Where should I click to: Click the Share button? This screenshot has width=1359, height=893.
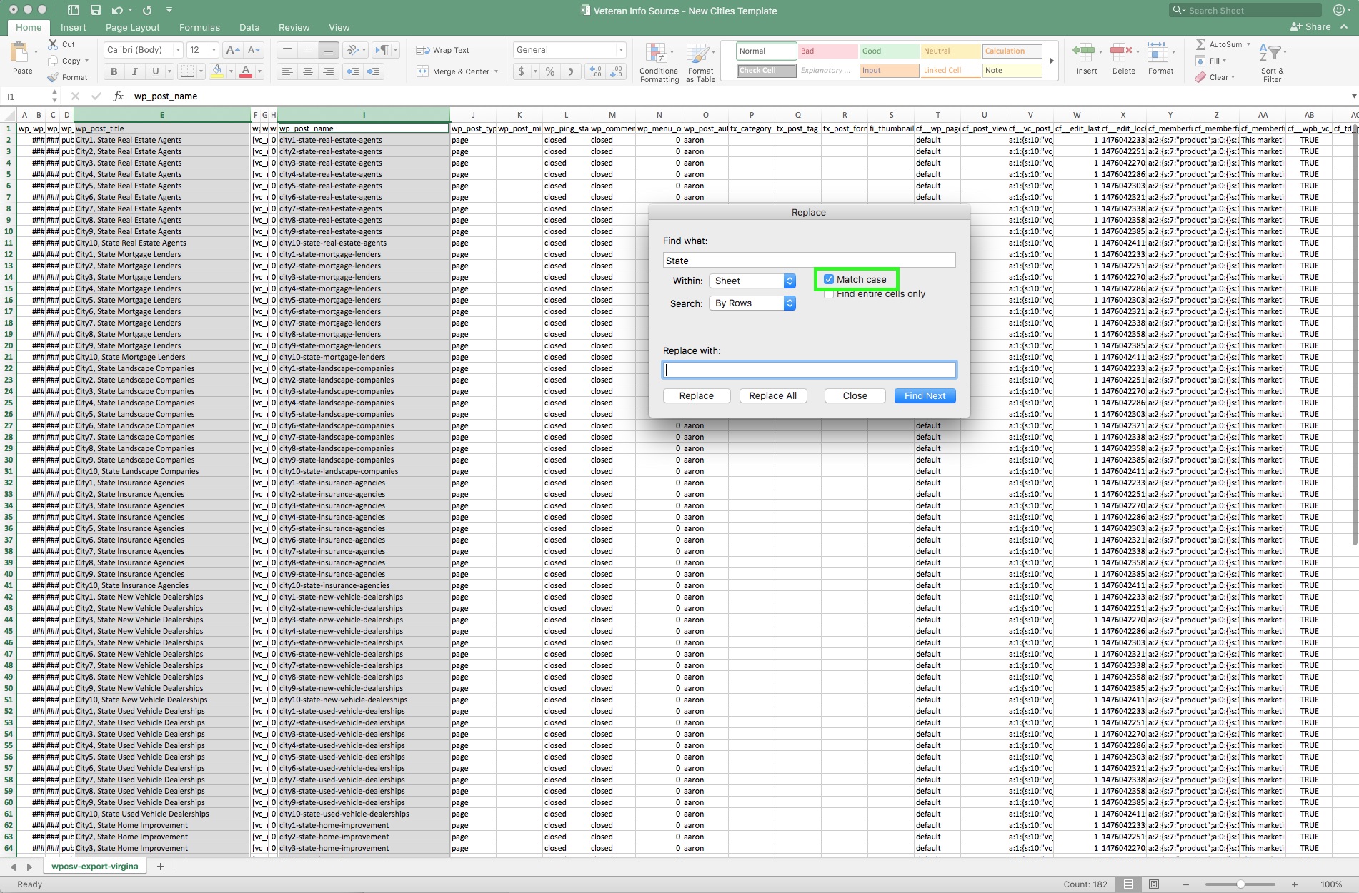point(1311,27)
